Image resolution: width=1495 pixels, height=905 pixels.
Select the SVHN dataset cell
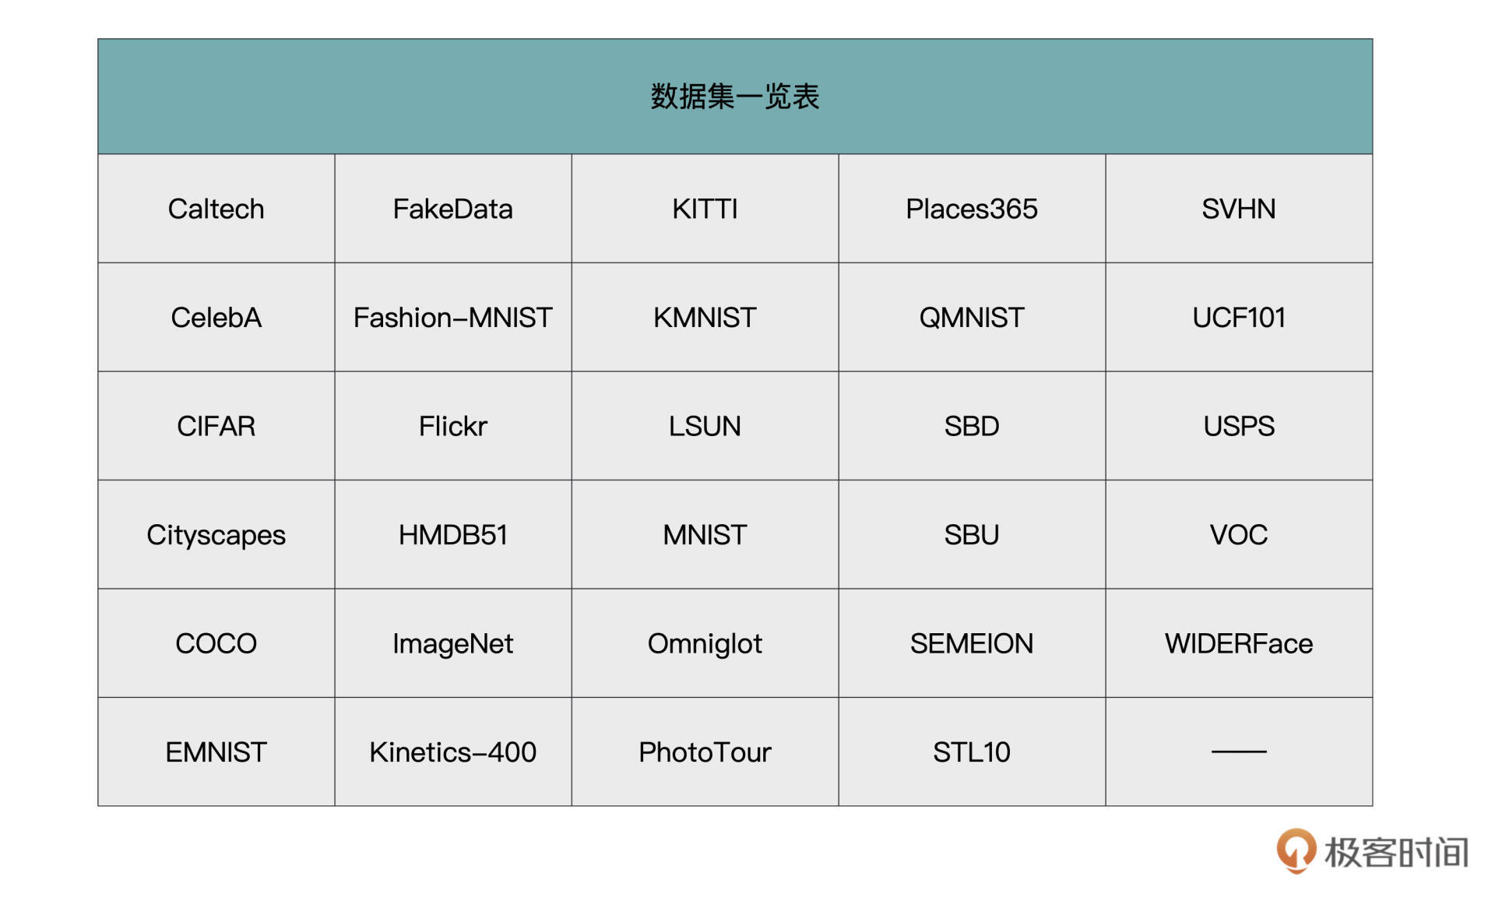coord(1238,209)
